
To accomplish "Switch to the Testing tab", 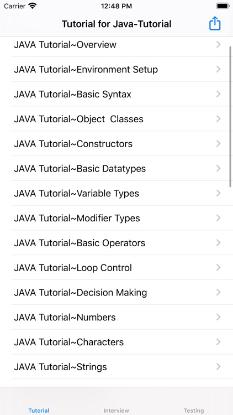I will 194,411.
